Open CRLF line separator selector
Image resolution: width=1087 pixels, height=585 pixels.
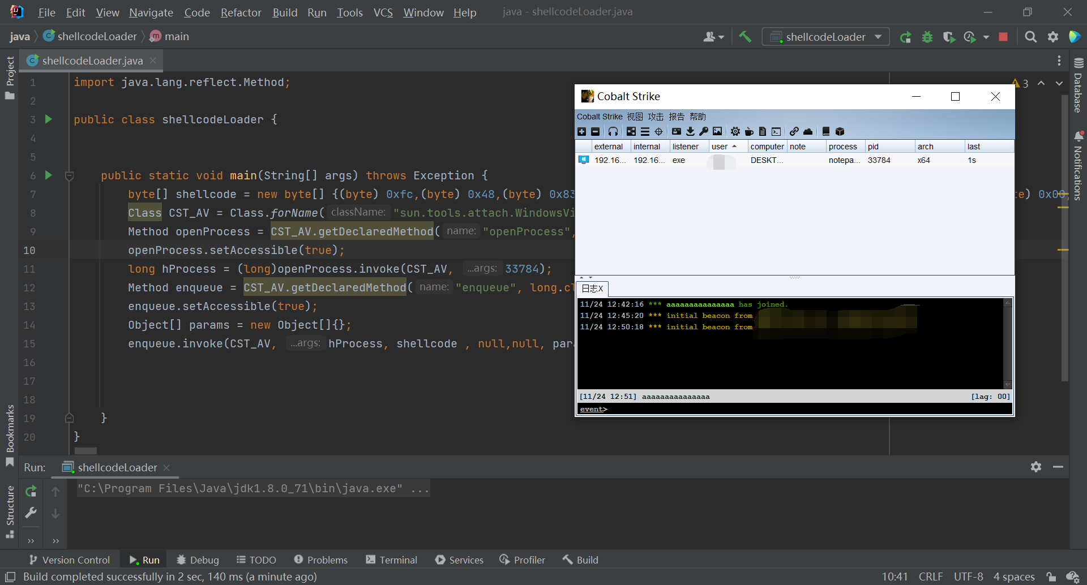coord(931,577)
